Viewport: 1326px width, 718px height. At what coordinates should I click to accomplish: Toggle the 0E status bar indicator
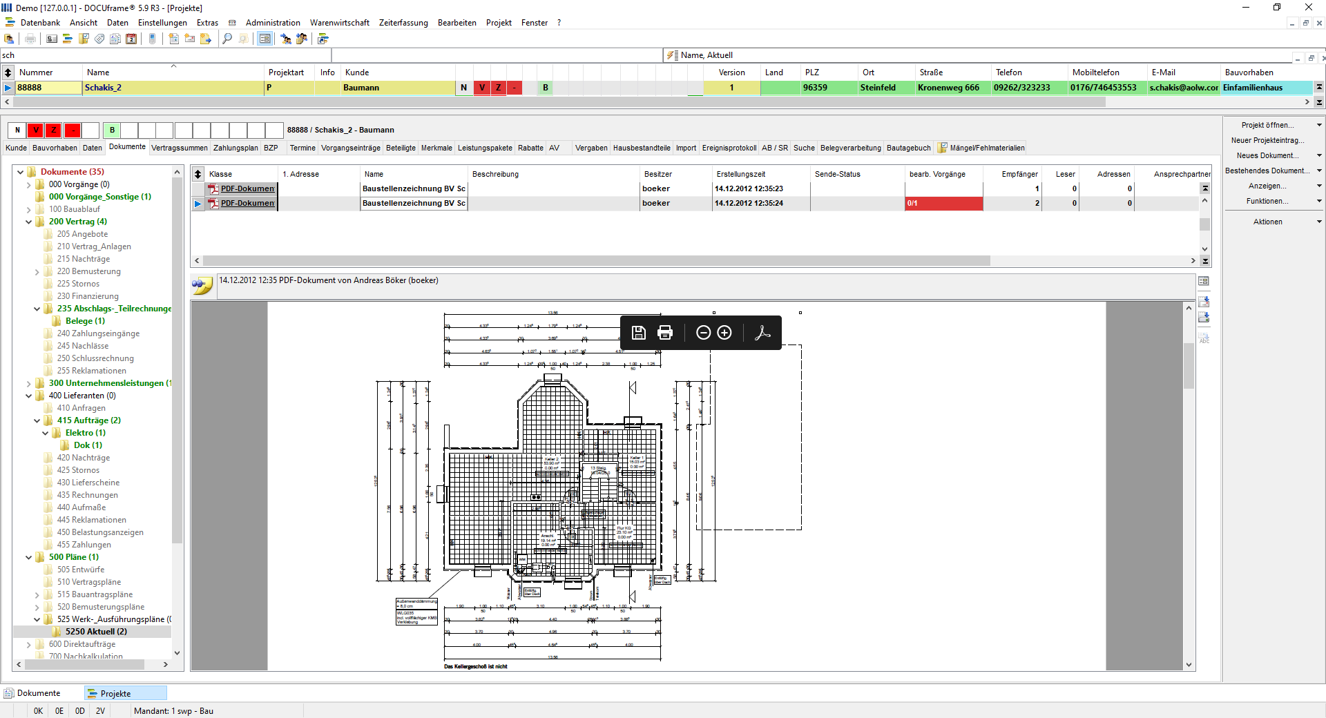tap(59, 711)
